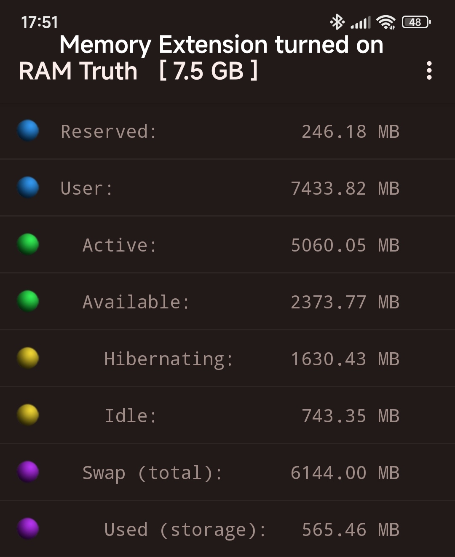Screen dimensions: 455x557
Task: Select the Hibernating row label
Action: click(169, 359)
